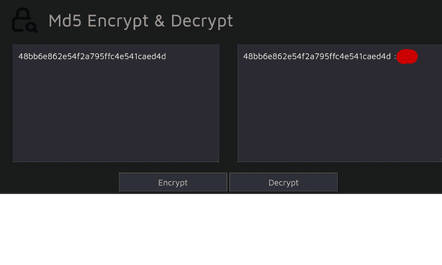Click the dark gap between the two text areas
The height and width of the screenshot is (265, 442).
[228, 103]
